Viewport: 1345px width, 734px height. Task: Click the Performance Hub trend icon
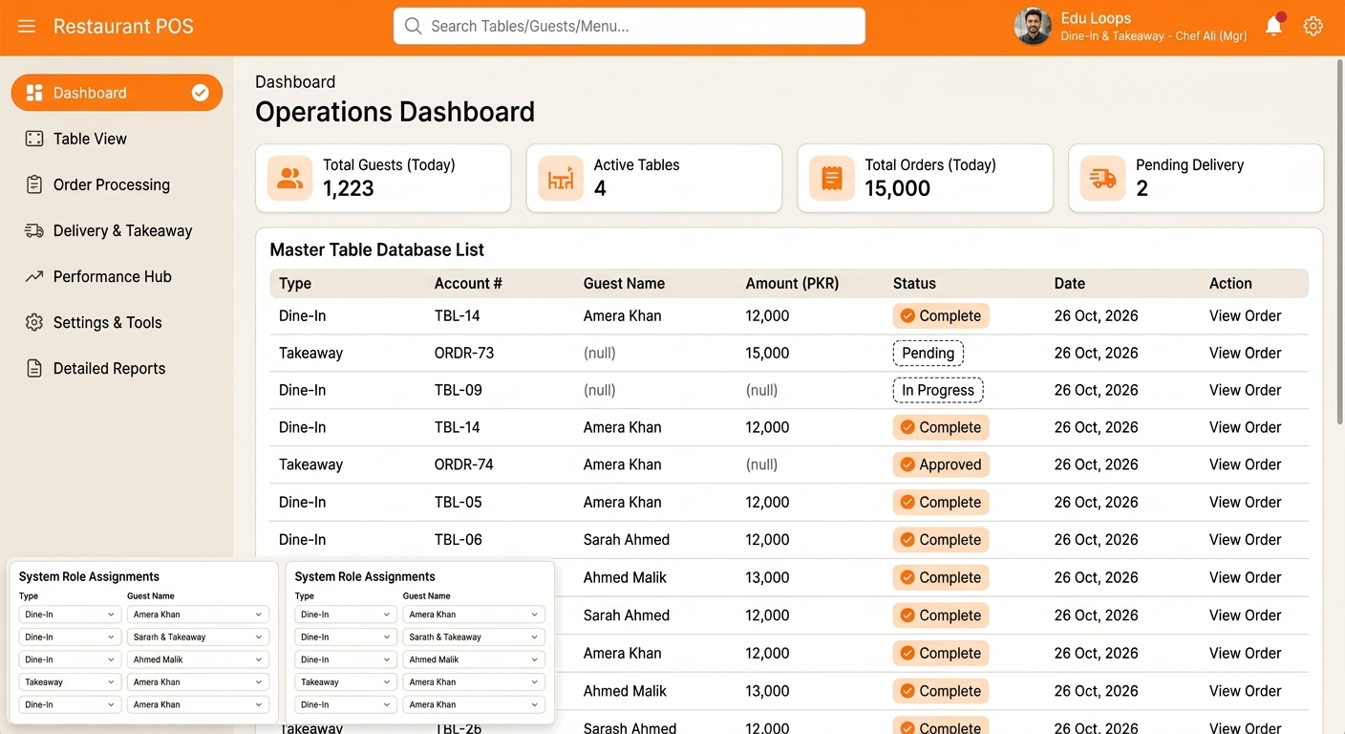coord(34,276)
